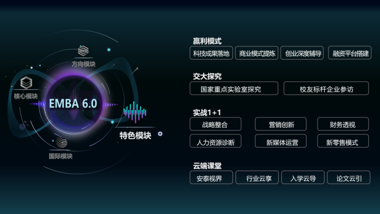Viewport: 380px width, 214px height.
Task: Click the 营销创新 box
Action: (281, 124)
